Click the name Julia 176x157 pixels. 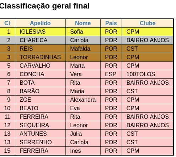click(76, 134)
